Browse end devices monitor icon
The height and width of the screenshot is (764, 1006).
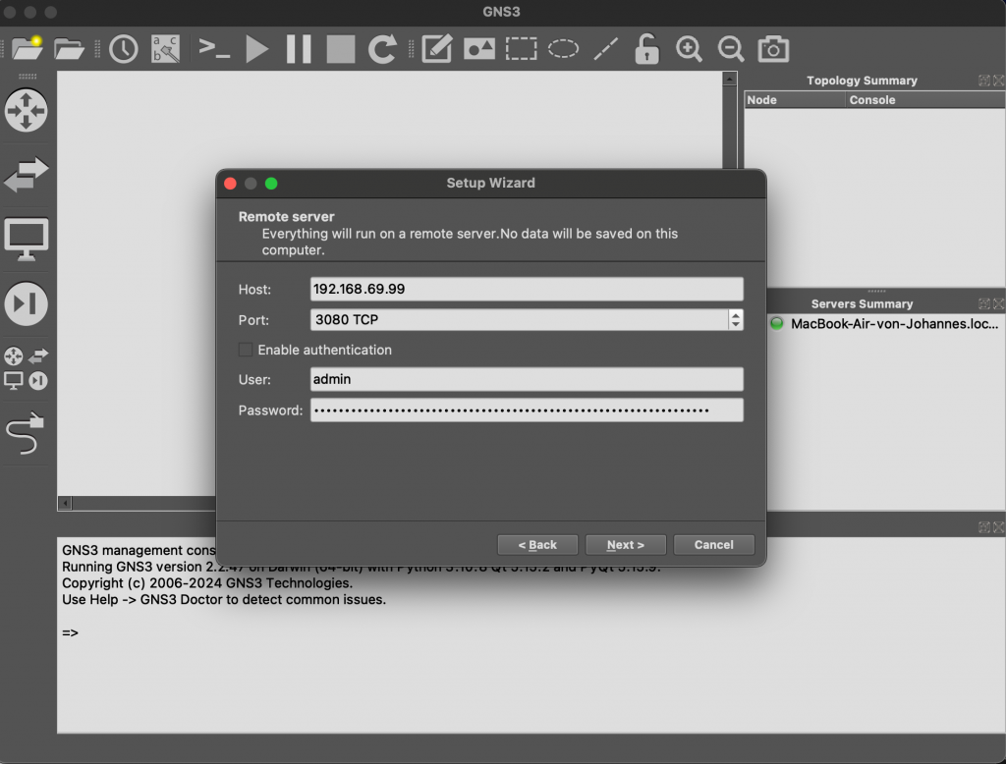pos(27,240)
